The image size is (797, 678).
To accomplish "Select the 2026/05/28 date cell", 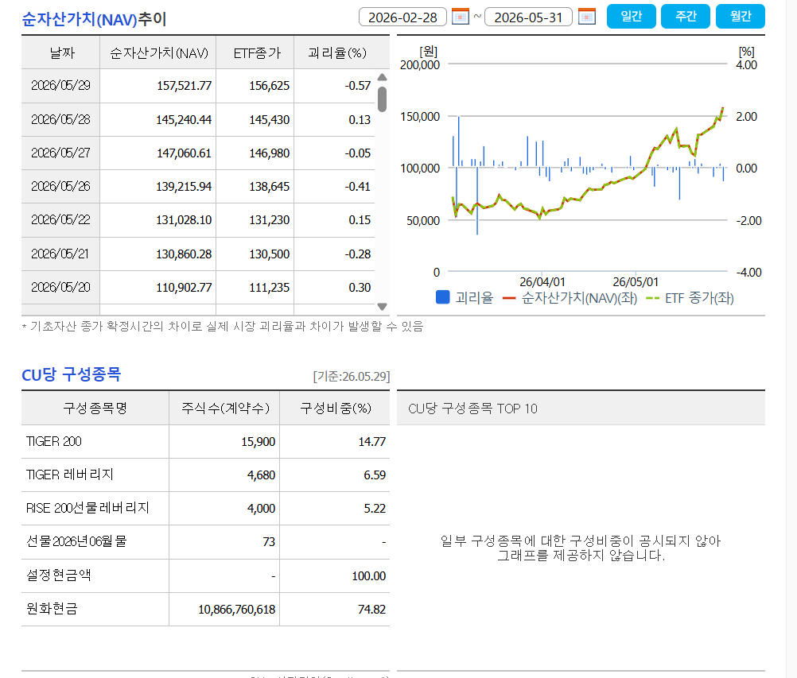I will (61, 119).
